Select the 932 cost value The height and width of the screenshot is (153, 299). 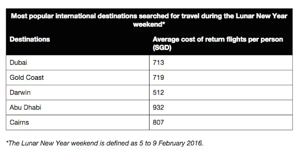point(158,107)
